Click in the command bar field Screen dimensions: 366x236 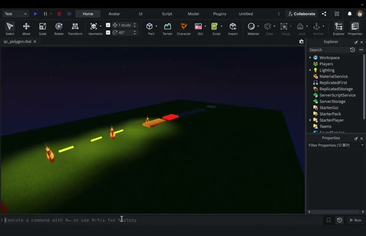pyautogui.click(x=164, y=220)
